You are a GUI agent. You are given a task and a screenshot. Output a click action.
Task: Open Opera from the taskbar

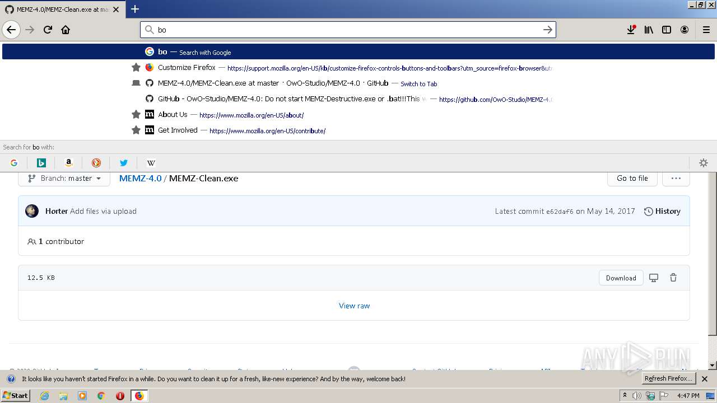(x=120, y=396)
